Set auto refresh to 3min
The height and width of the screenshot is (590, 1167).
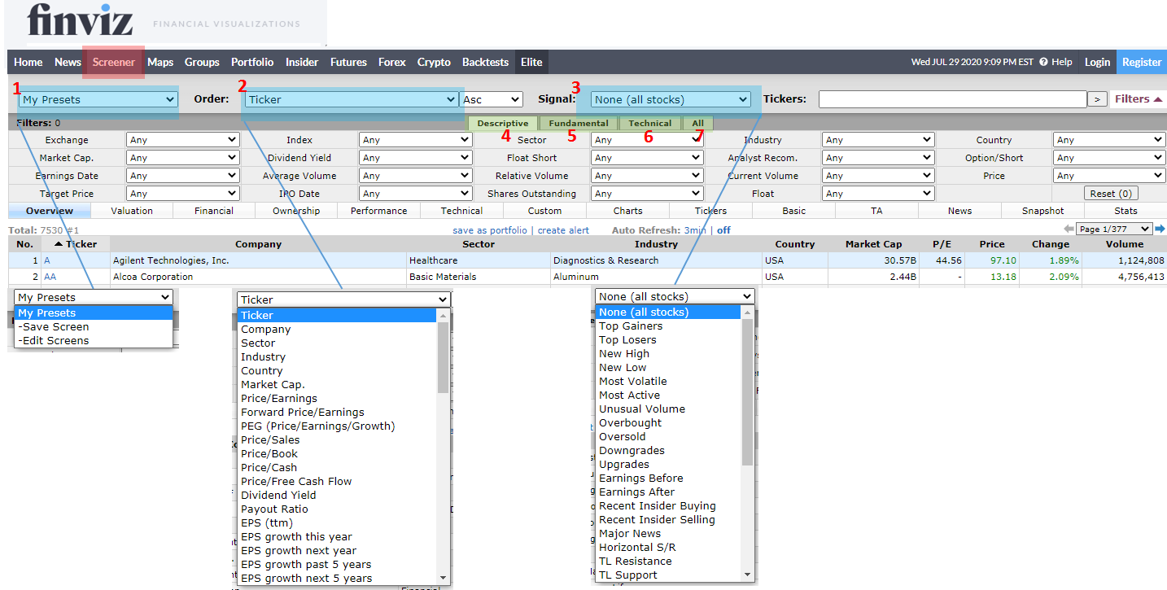695,230
